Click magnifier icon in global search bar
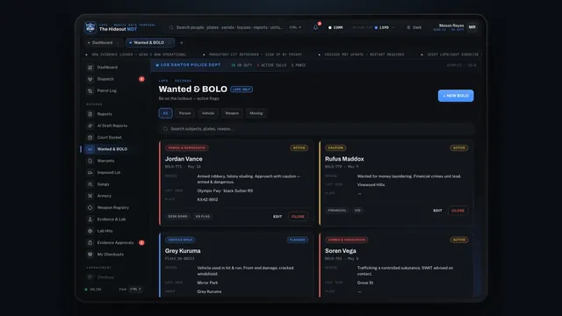The height and width of the screenshot is (316, 562). point(171,27)
